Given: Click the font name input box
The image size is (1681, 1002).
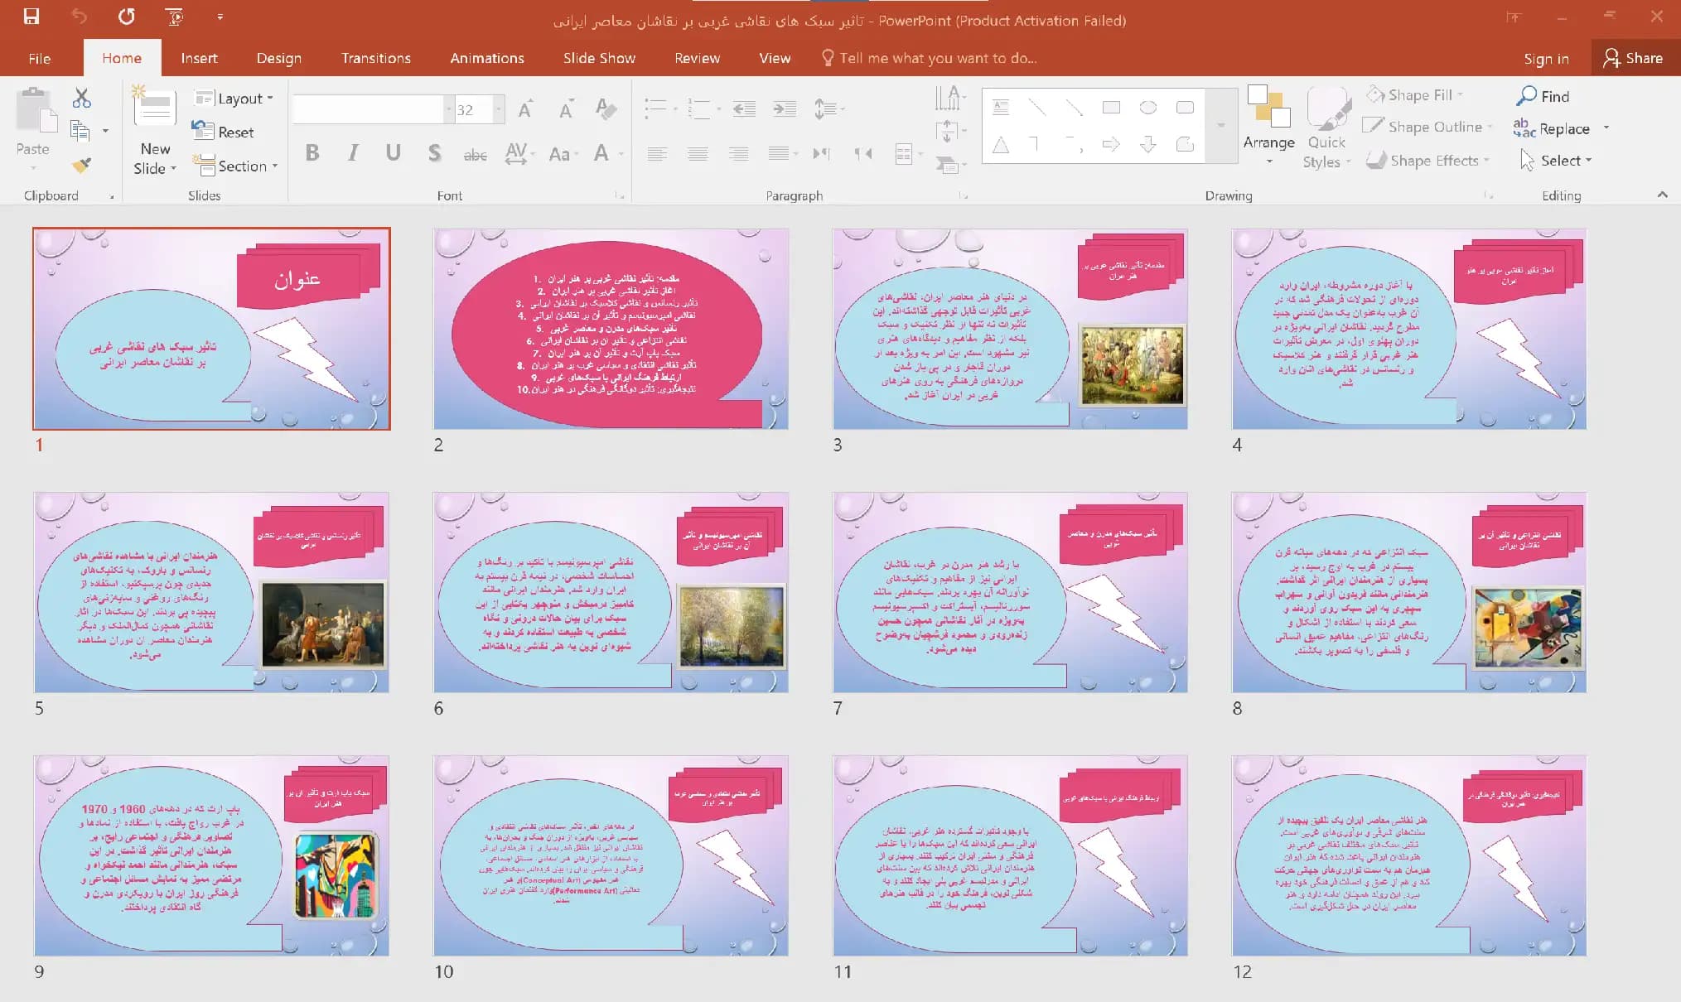Looking at the screenshot, I should point(368,109).
